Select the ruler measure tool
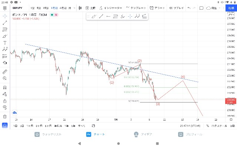The width and height of the screenshot is (237, 148). pos(5,71)
